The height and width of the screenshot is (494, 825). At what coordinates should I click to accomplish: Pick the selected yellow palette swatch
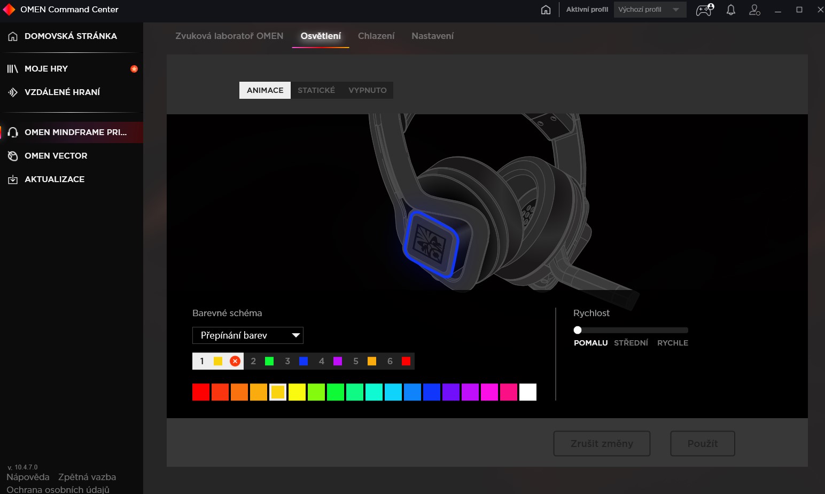[x=278, y=392]
